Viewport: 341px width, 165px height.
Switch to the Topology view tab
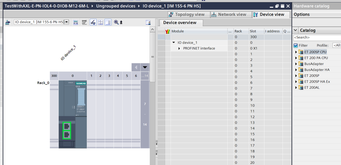point(187,14)
